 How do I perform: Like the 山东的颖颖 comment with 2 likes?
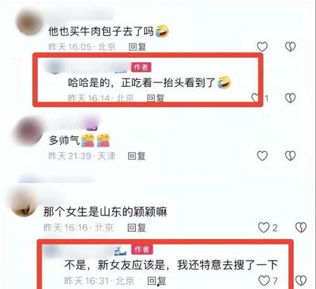tap(264, 228)
